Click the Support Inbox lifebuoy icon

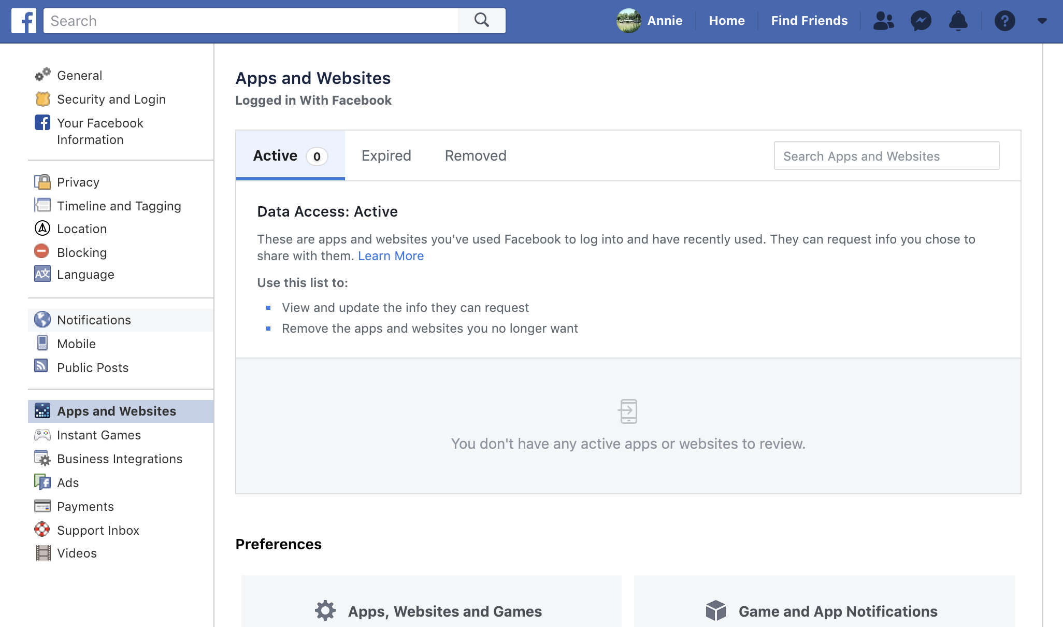[x=42, y=529]
